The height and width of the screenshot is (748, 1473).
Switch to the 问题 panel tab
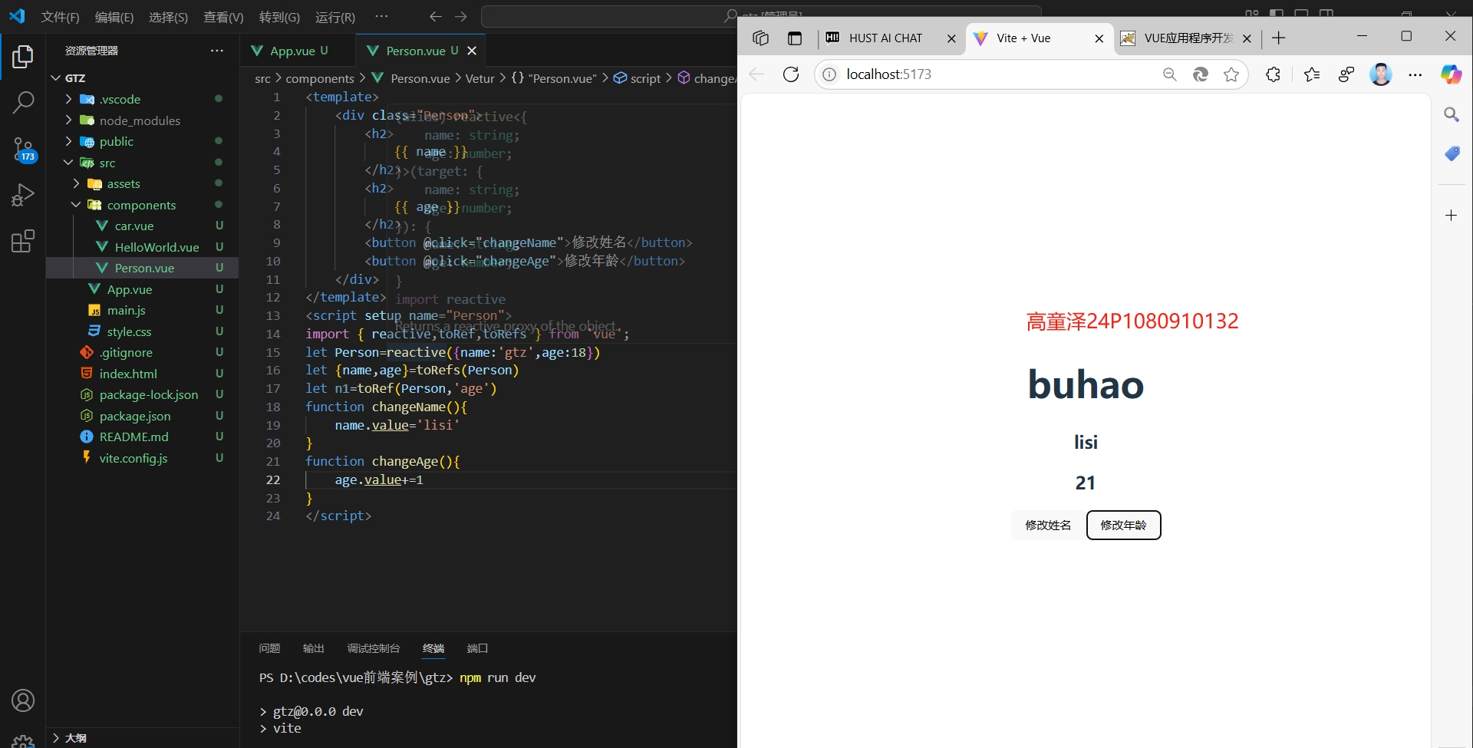click(269, 648)
